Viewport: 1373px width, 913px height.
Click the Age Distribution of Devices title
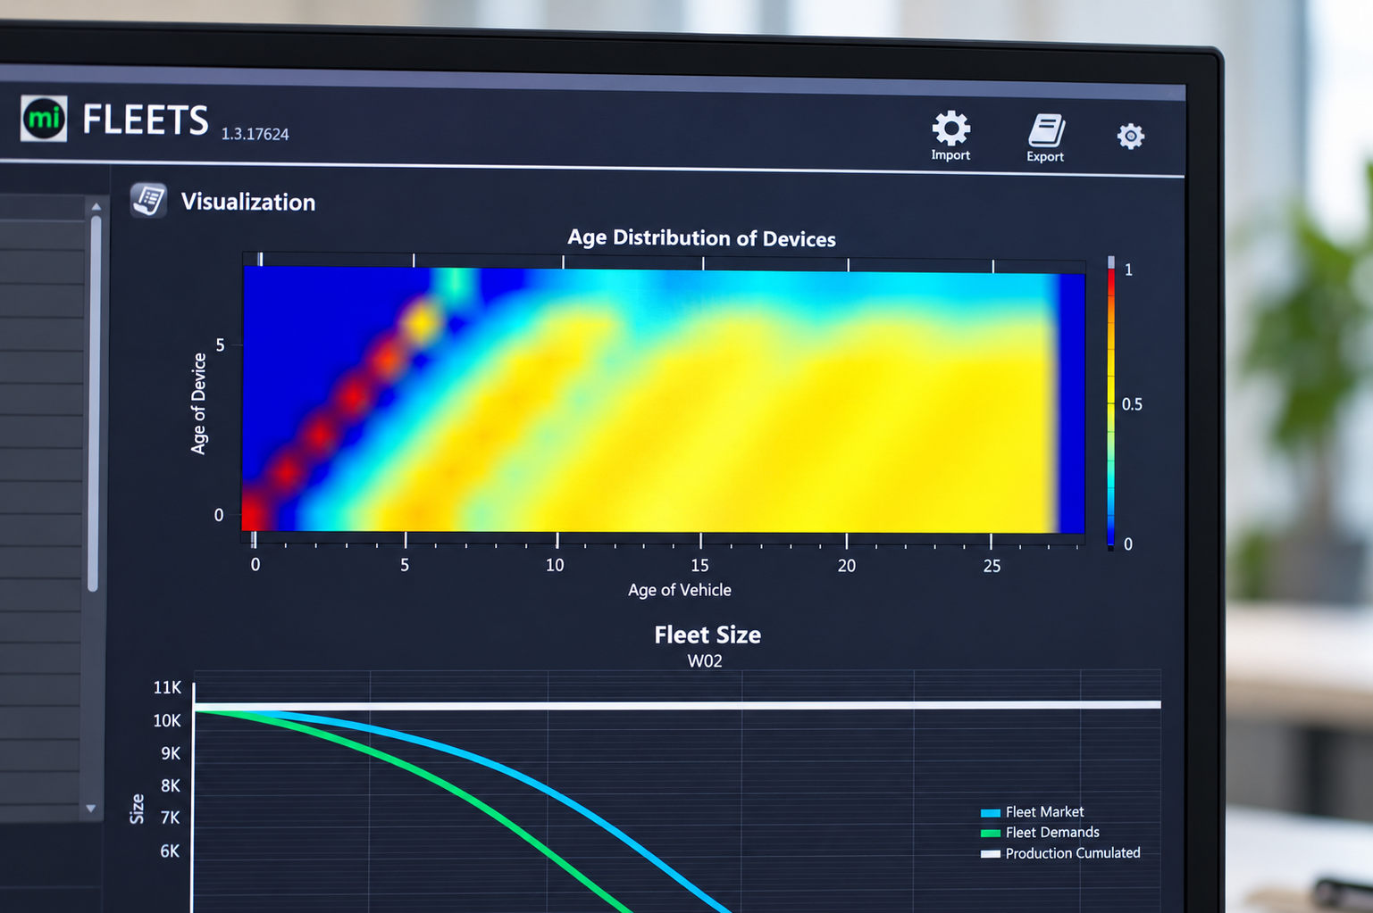[701, 238]
